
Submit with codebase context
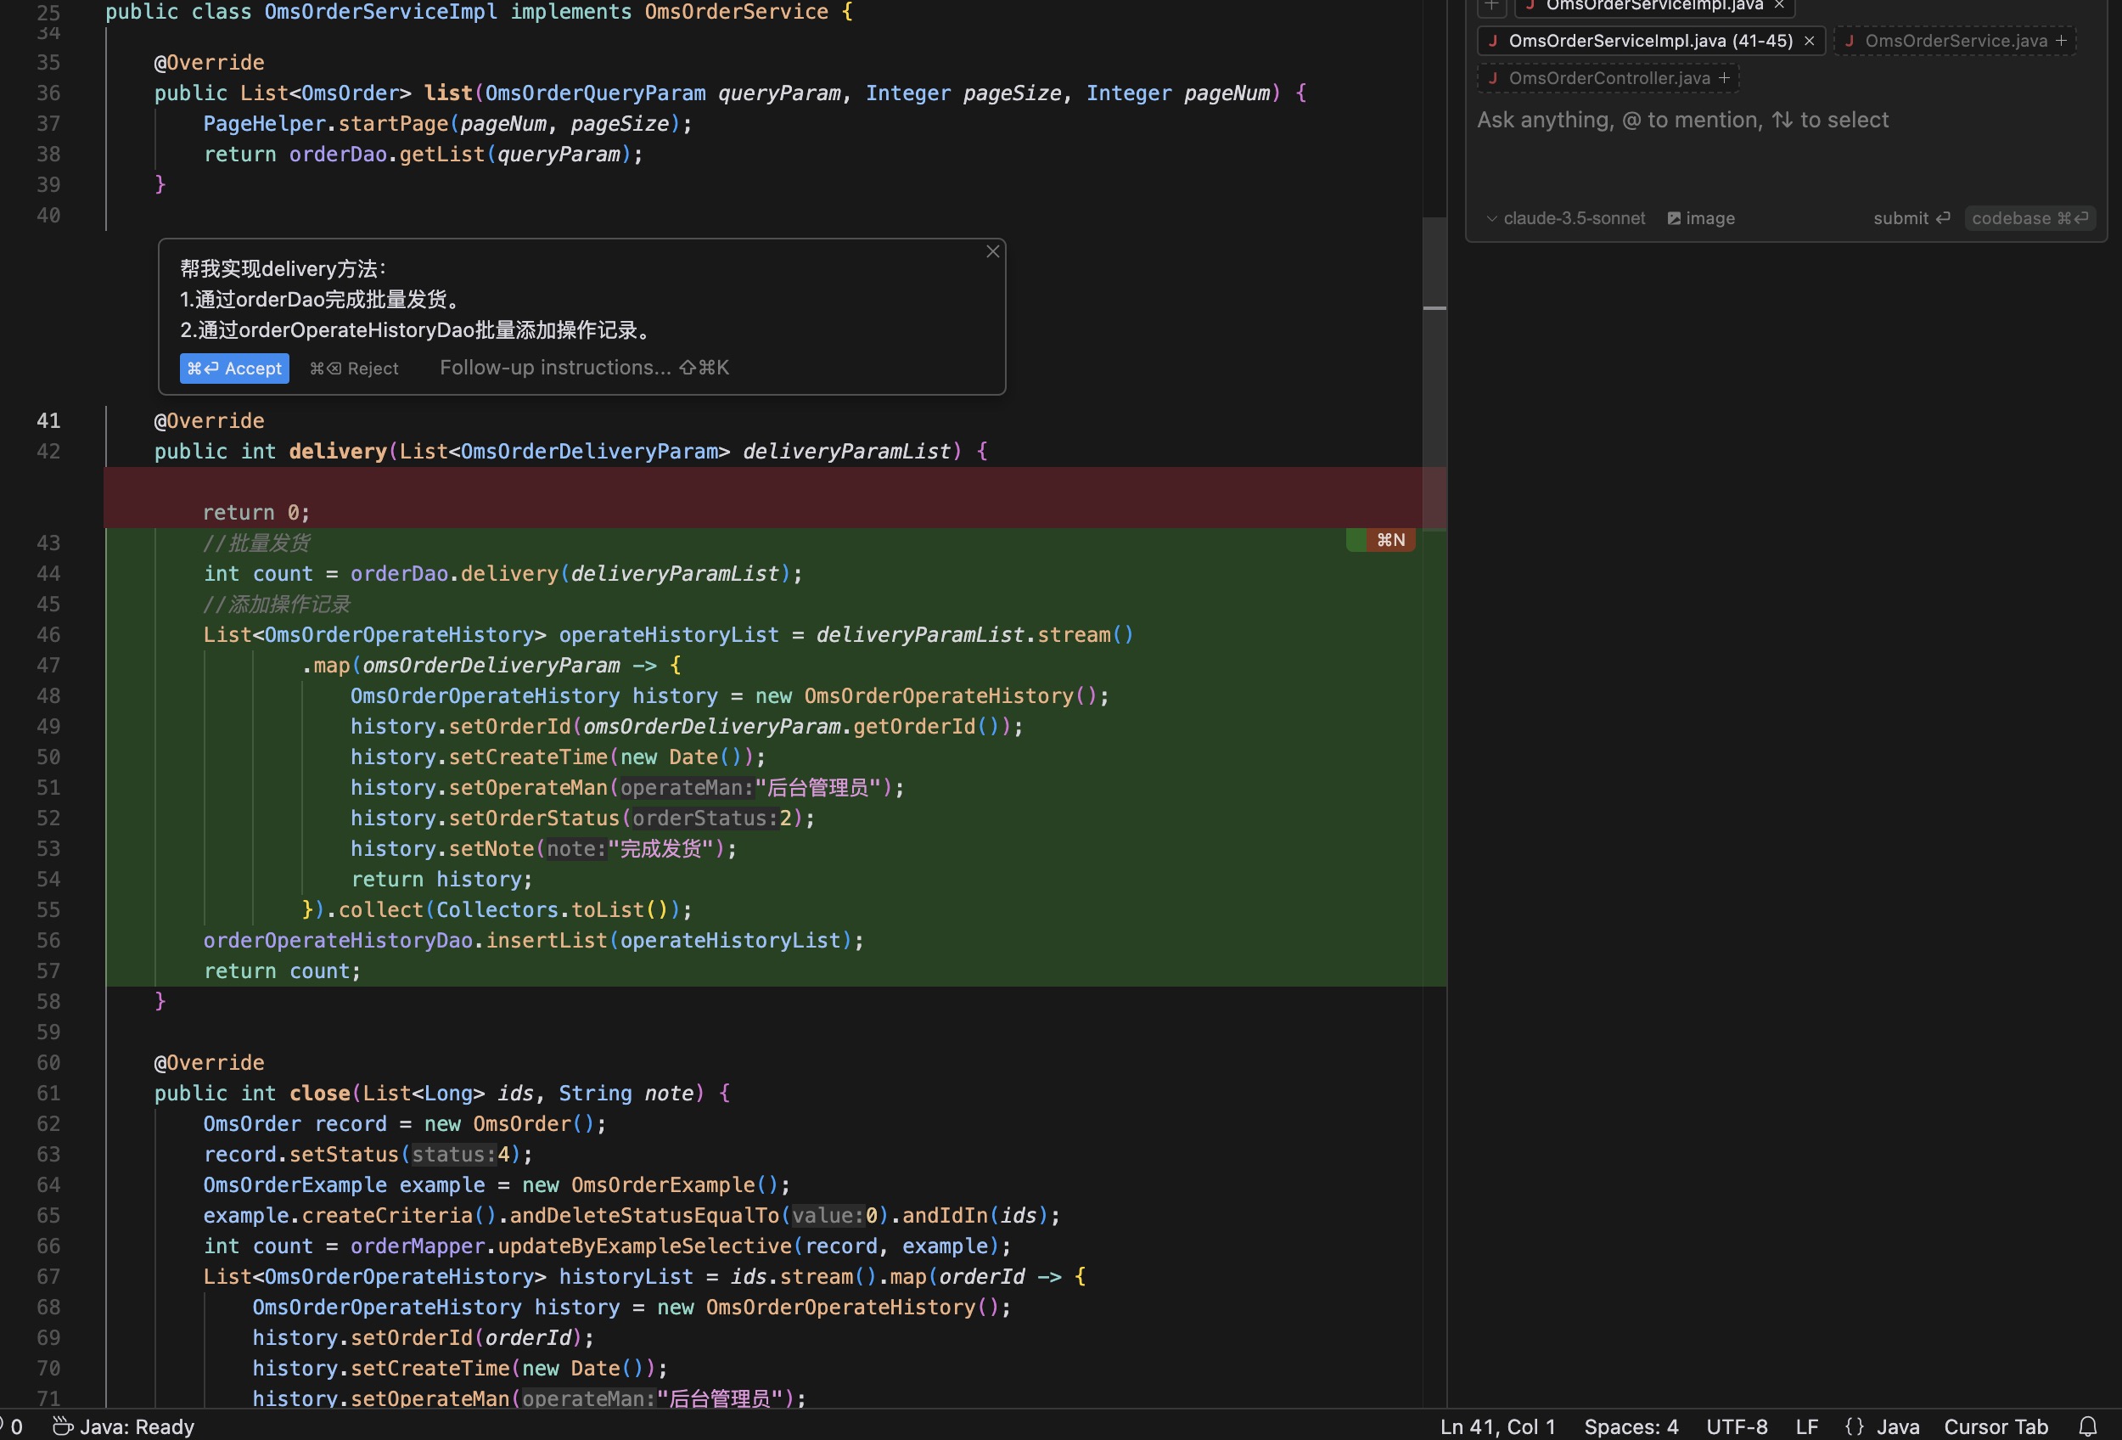tap(2029, 218)
